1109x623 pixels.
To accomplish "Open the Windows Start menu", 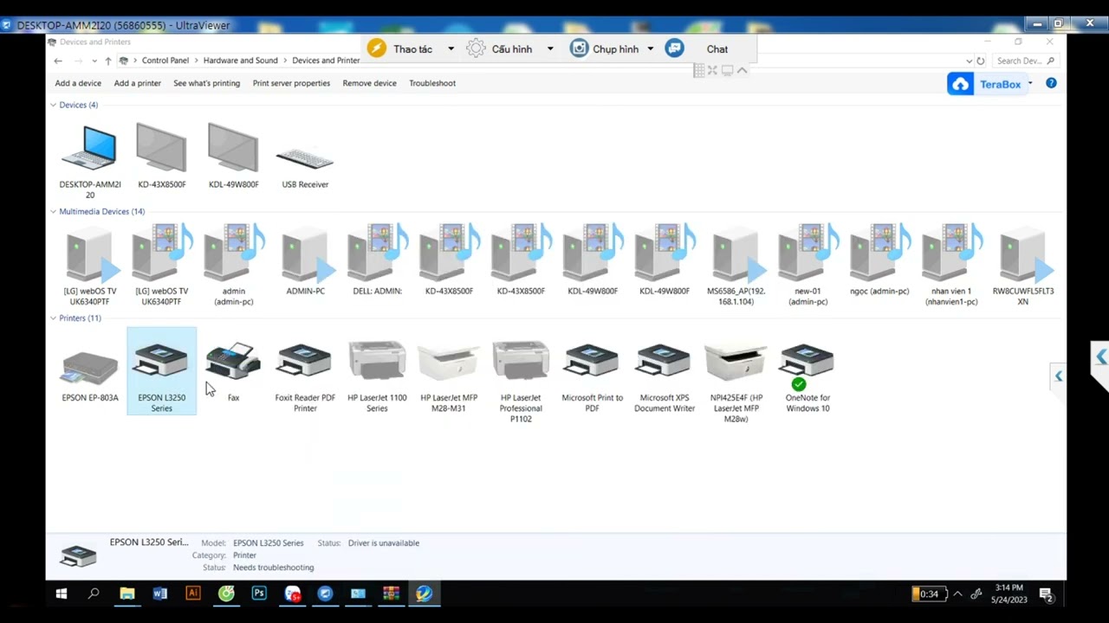I will click(x=62, y=594).
